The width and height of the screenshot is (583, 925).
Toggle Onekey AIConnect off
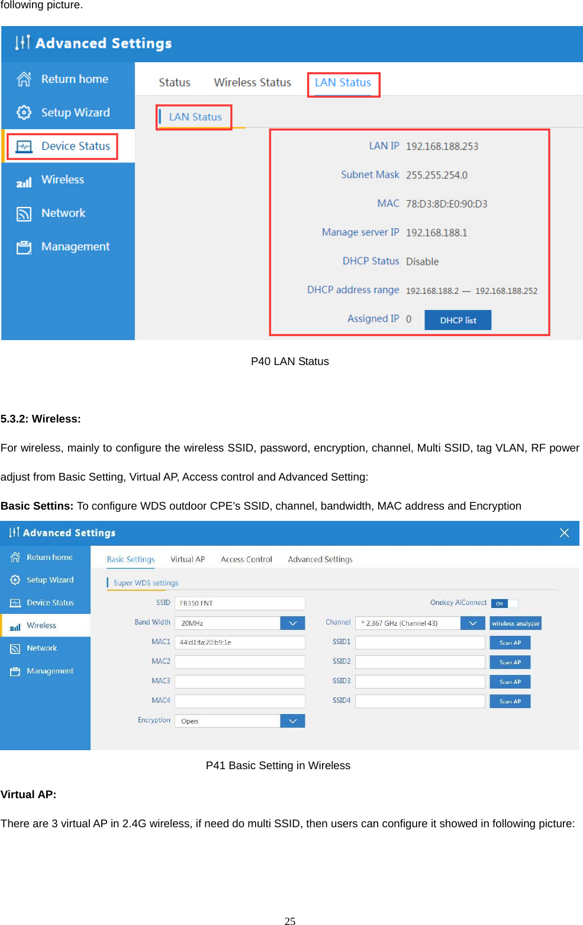coord(504,603)
